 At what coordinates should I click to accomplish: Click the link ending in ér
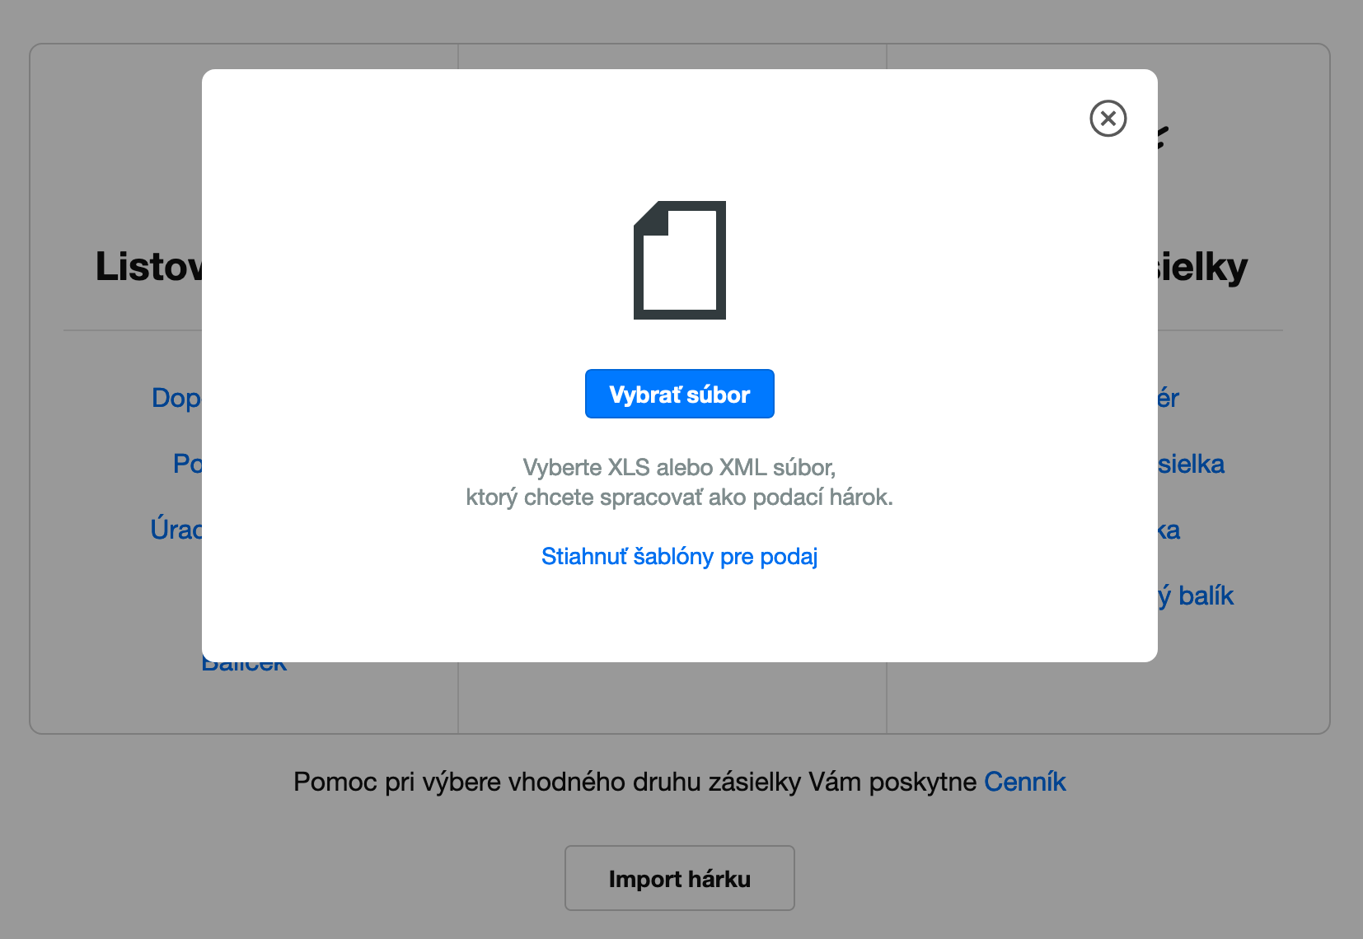tap(1169, 399)
